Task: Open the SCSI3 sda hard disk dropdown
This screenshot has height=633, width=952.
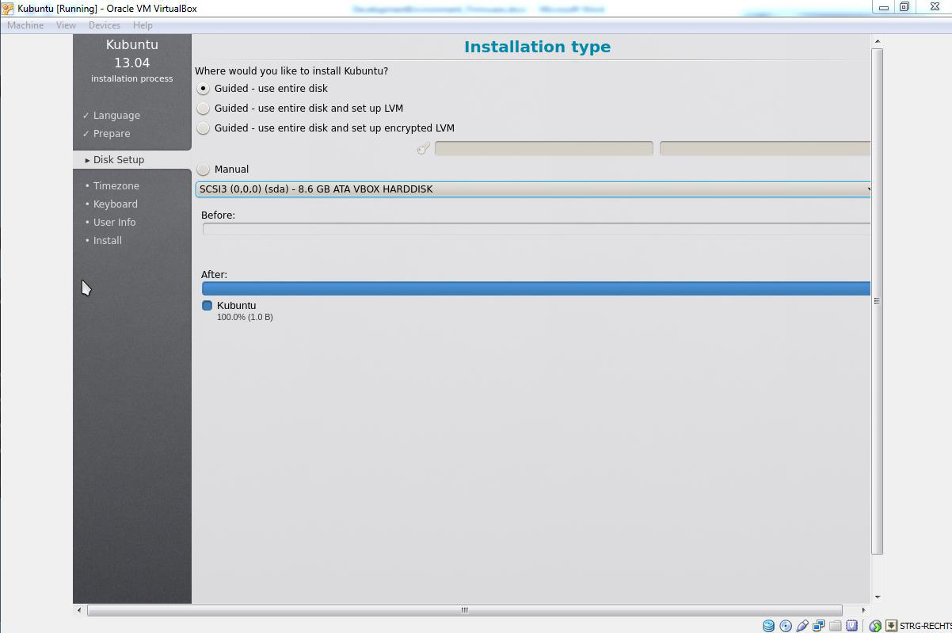Action: coord(533,189)
